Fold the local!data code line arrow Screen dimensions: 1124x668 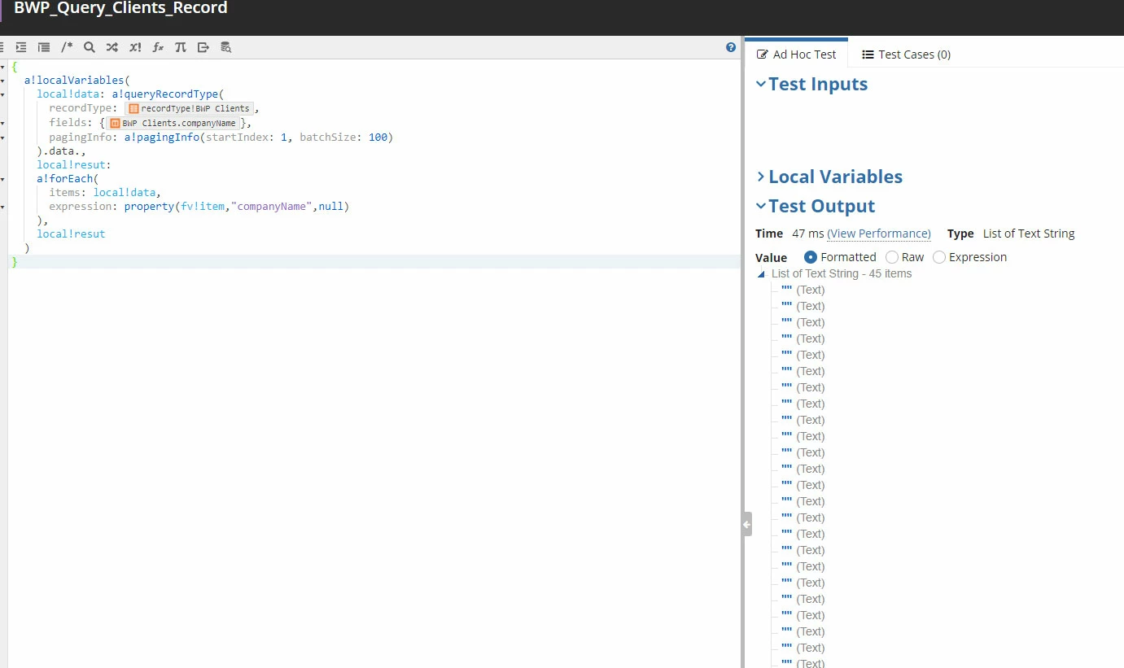pyautogui.click(x=2, y=95)
